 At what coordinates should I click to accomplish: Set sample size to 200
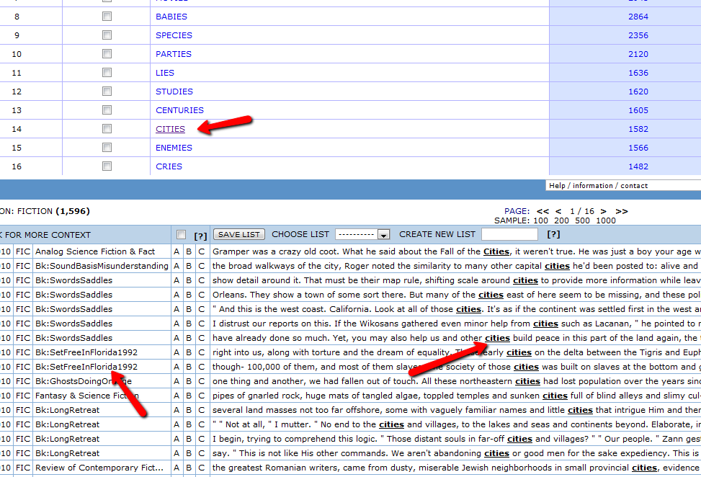tap(561, 220)
